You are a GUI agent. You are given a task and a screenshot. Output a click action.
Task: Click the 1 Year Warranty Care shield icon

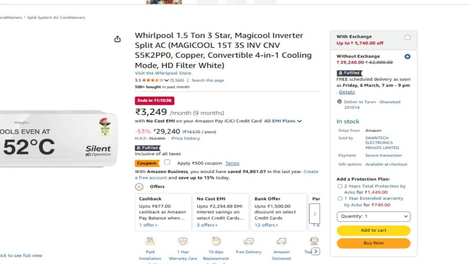(x=183, y=241)
